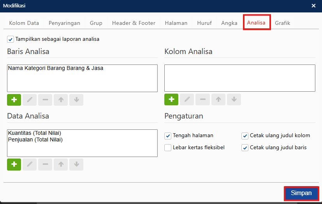This screenshot has height=204, width=322.
Task: Uncheck Tampilkan sebagai laporan analisa
Action: click(11, 39)
